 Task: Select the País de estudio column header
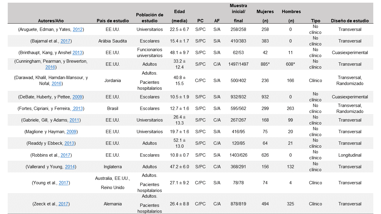pyautogui.click(x=113, y=21)
